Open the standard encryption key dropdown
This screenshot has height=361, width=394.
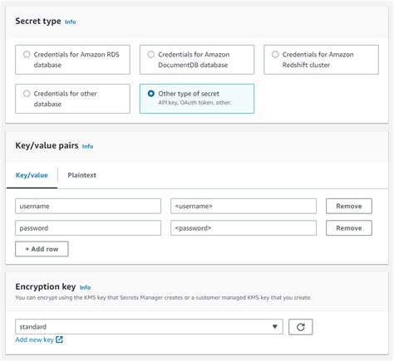[149, 327]
